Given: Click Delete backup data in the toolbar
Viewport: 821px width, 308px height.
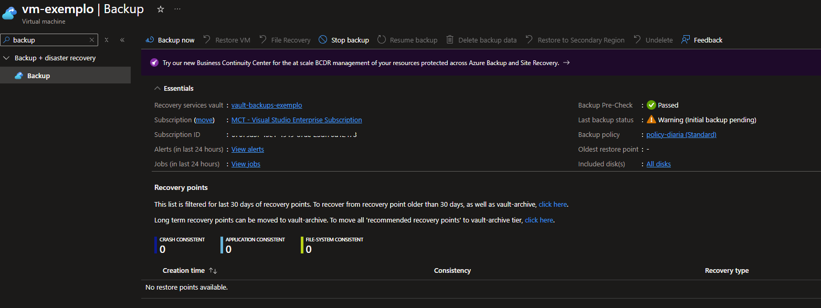Looking at the screenshot, I should [x=481, y=40].
